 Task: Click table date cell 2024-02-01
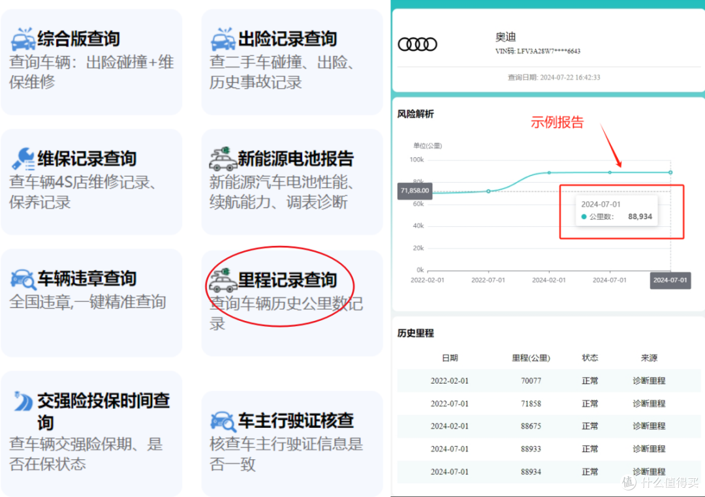click(450, 426)
